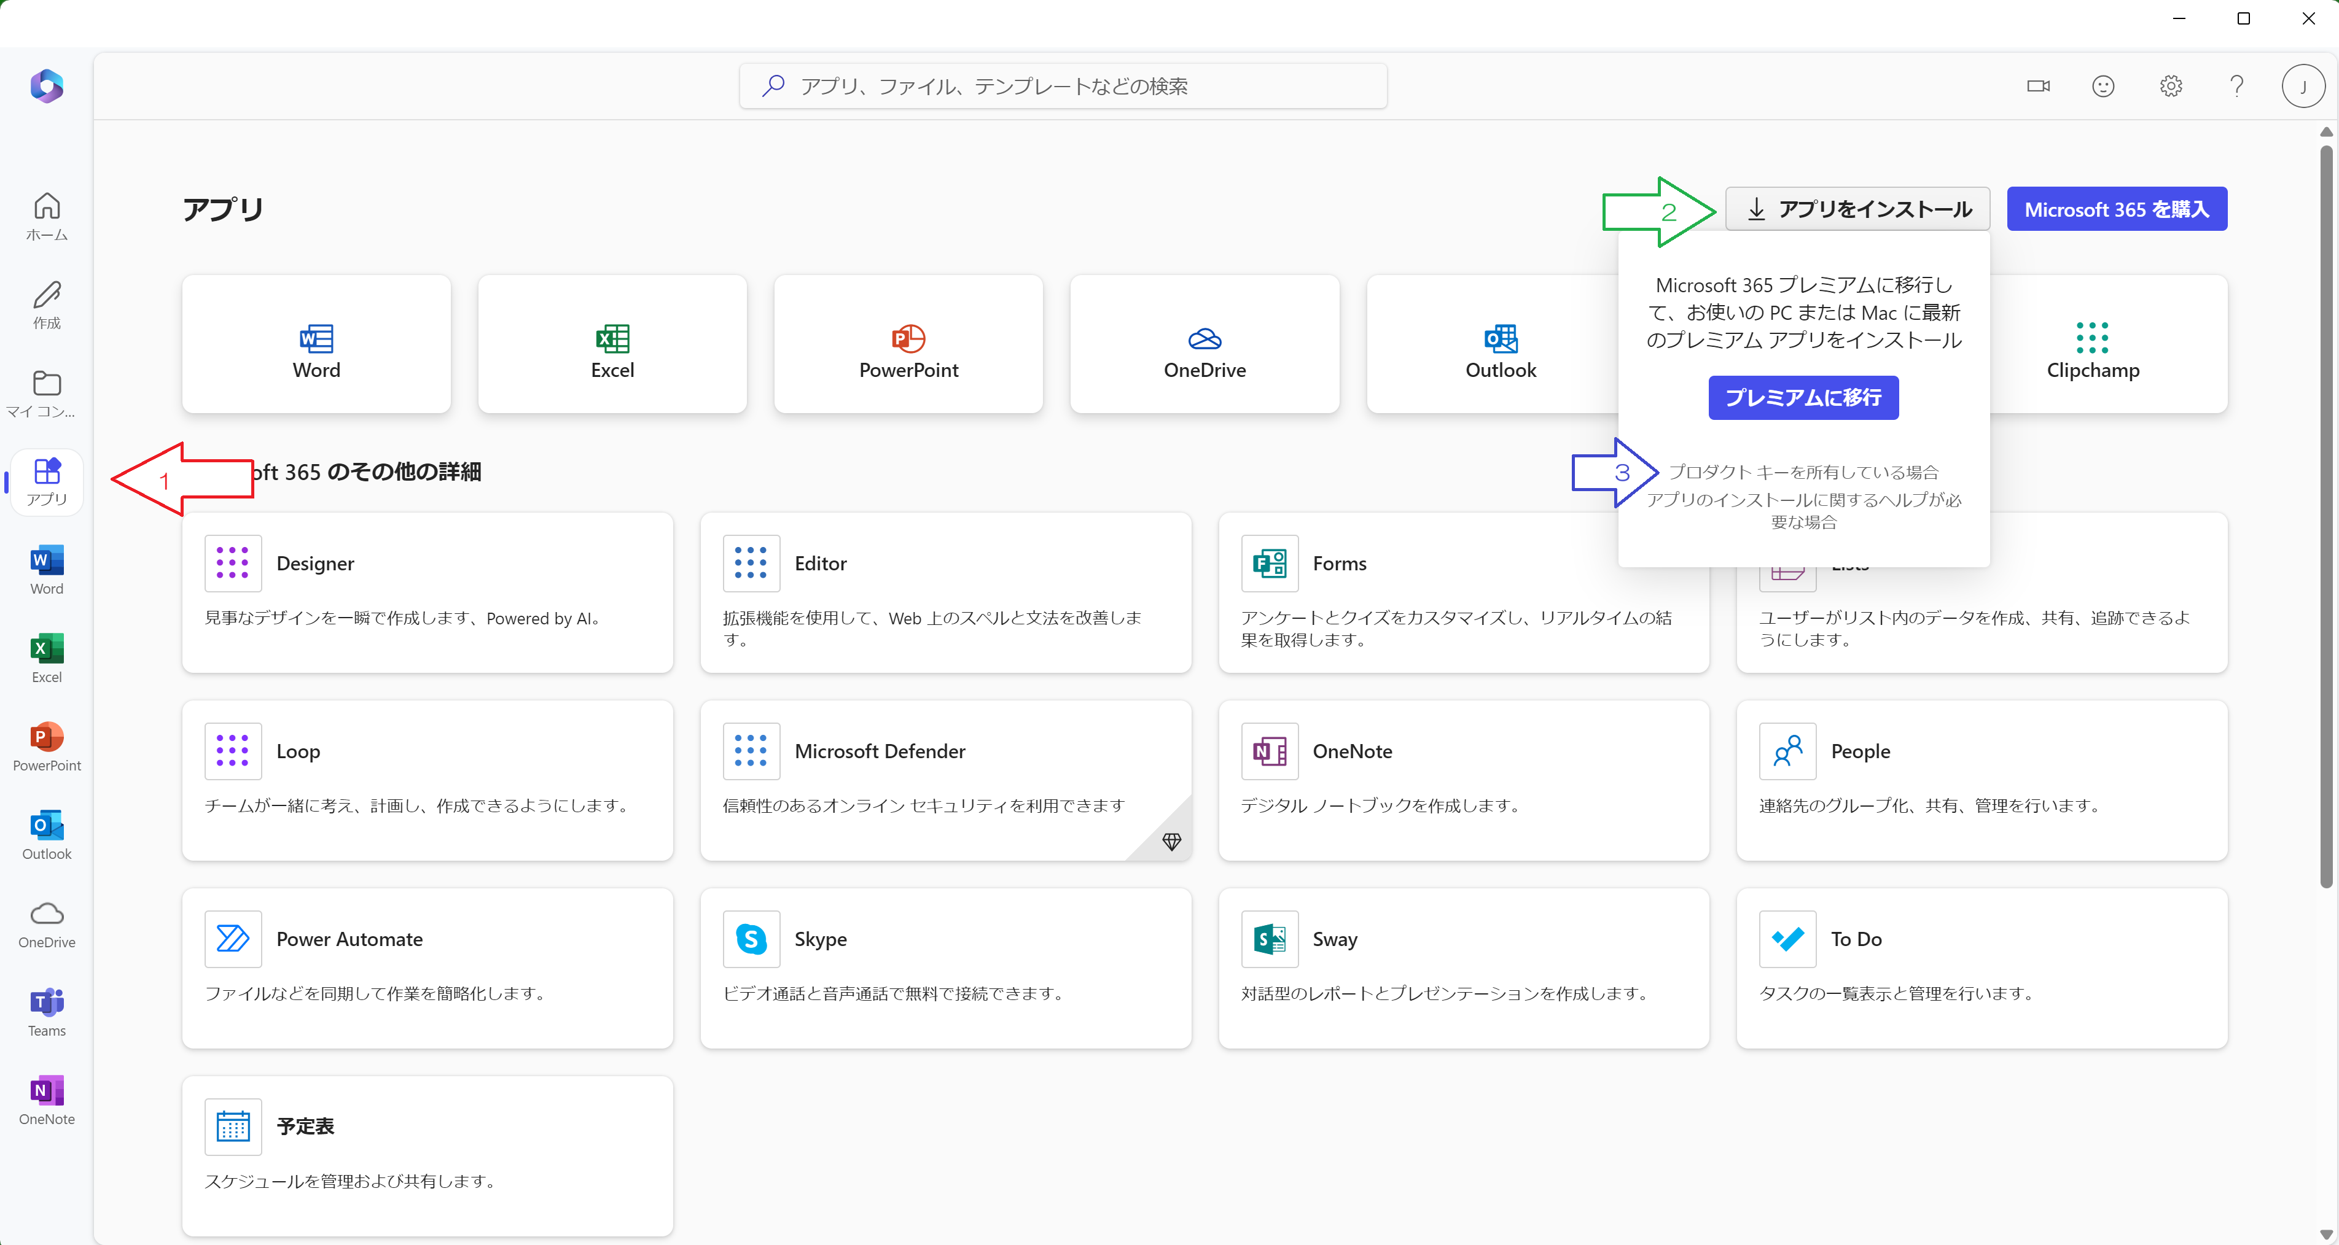Viewport: 2339px width, 1245px height.
Task: Go to ホーム in the sidebar
Action: 46,217
